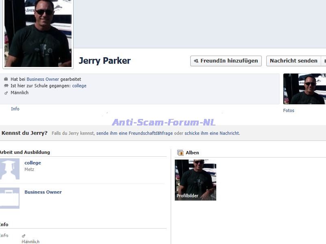Follow the 'schicke ihm eine Nachricht' link

click(212, 133)
